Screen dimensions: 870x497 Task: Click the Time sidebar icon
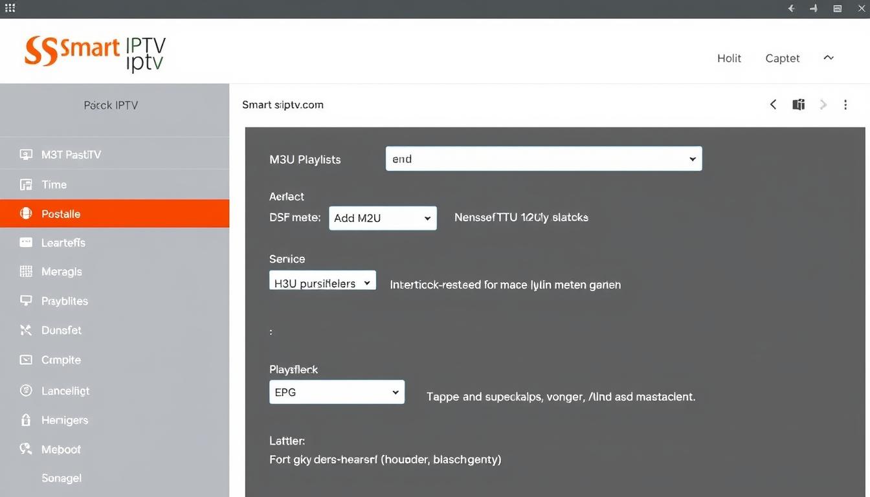coord(26,184)
